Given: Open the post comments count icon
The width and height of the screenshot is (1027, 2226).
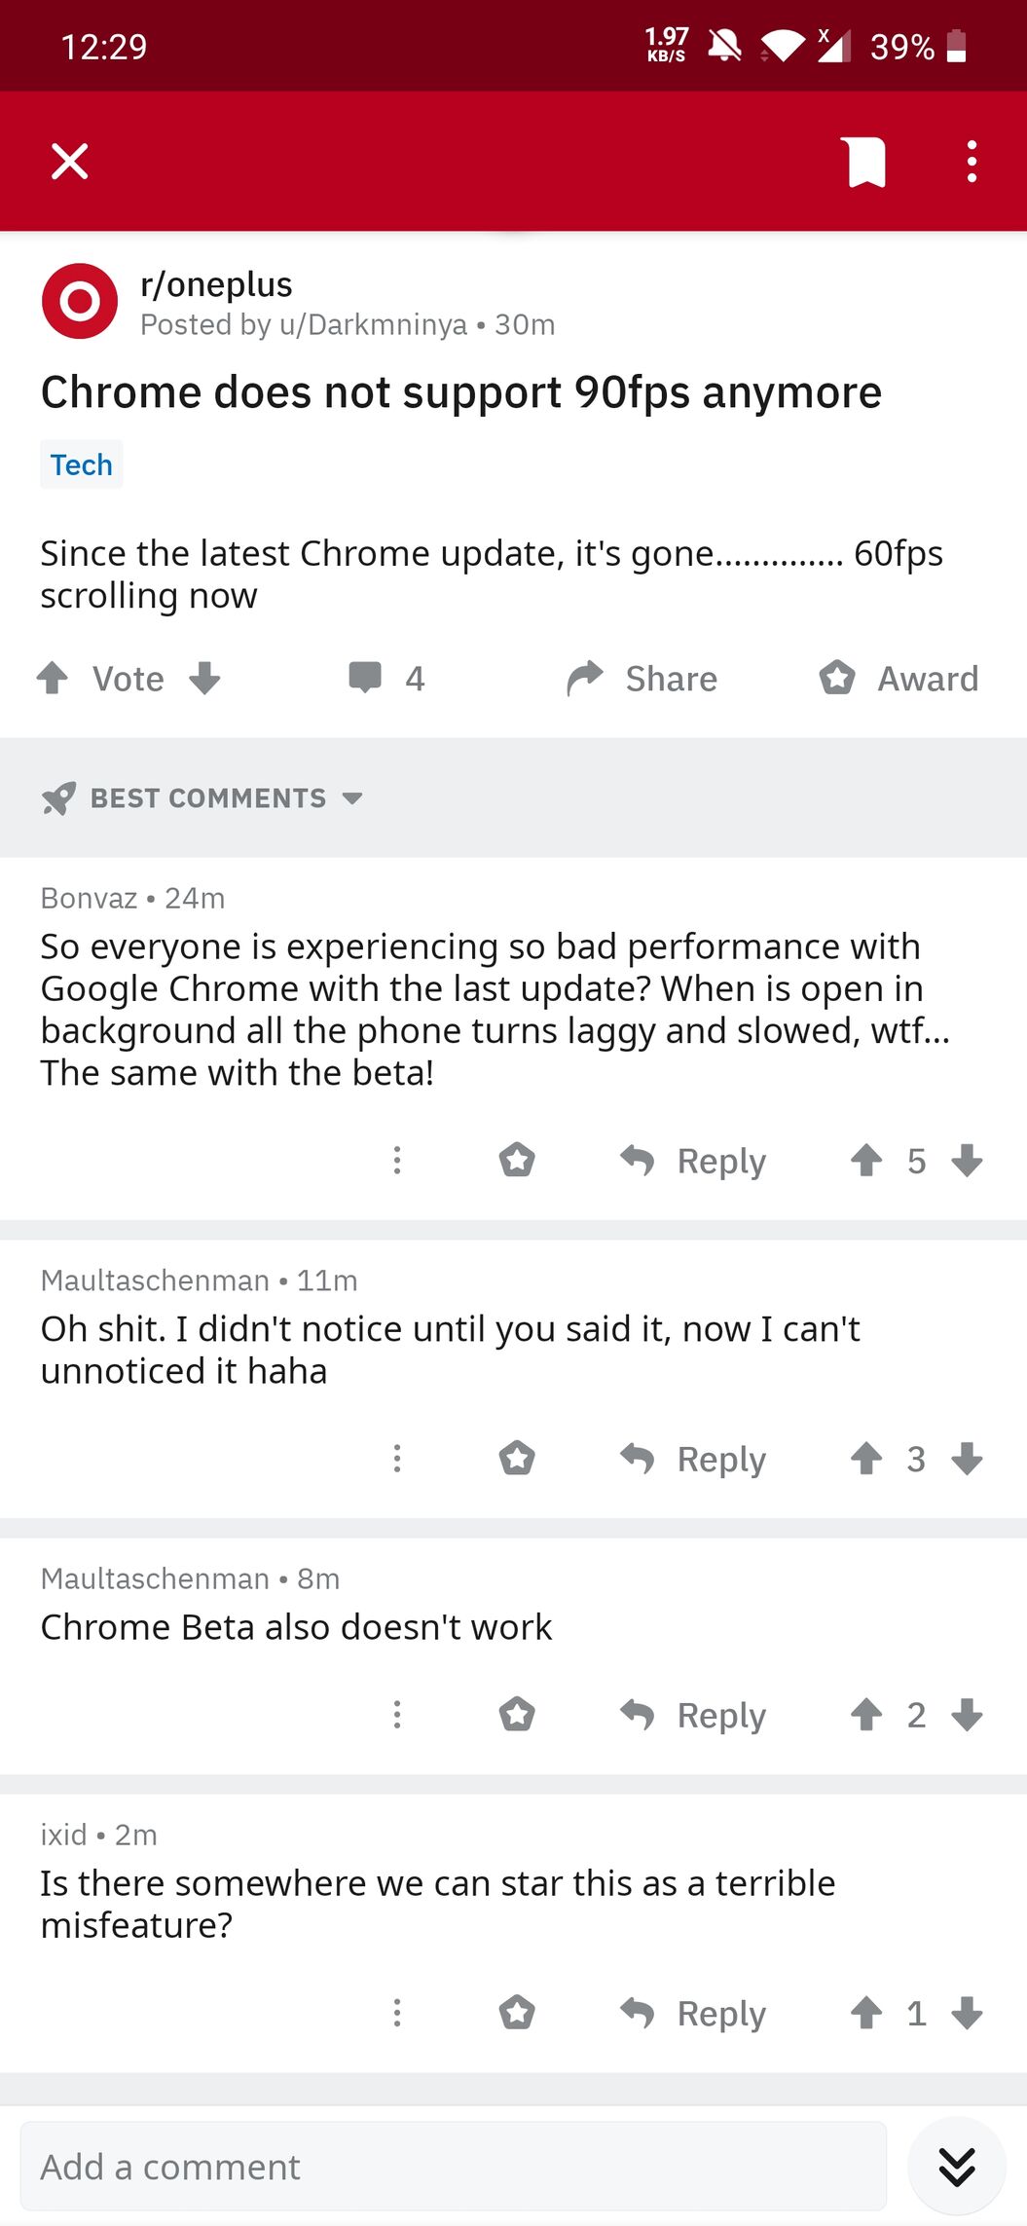Looking at the screenshot, I should click(x=366, y=678).
